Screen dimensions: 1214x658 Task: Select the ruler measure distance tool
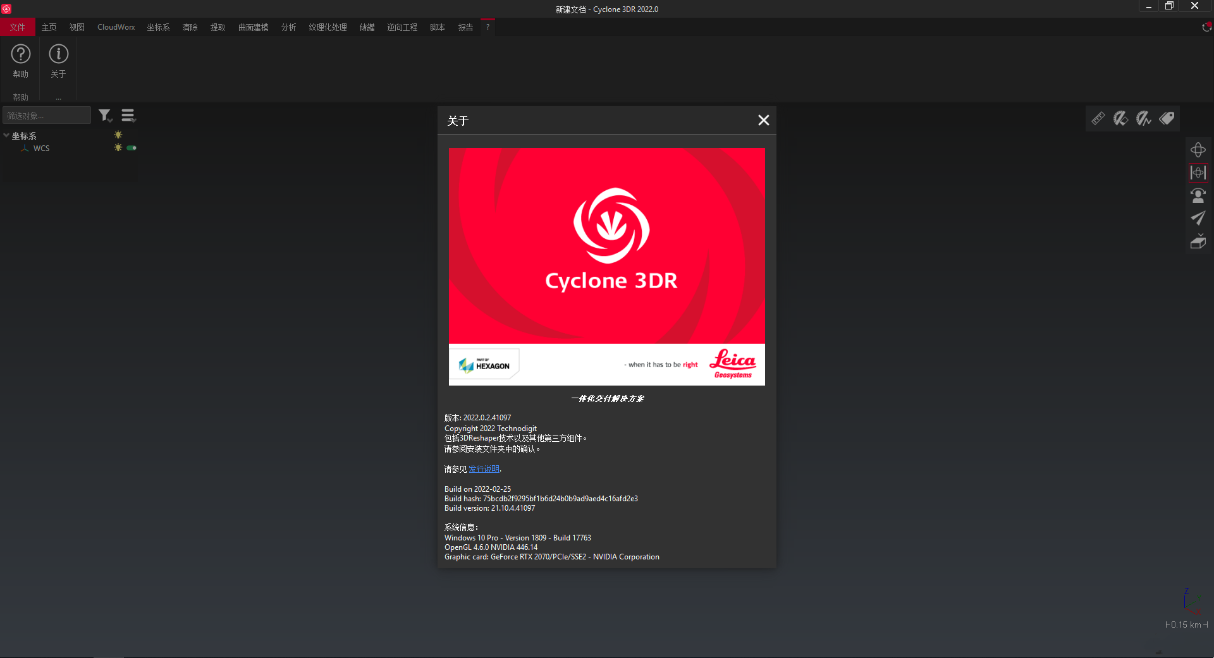click(1098, 118)
